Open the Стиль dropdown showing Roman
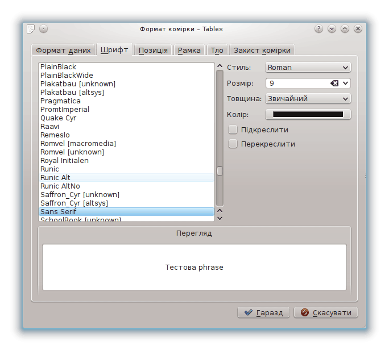 (x=308, y=68)
